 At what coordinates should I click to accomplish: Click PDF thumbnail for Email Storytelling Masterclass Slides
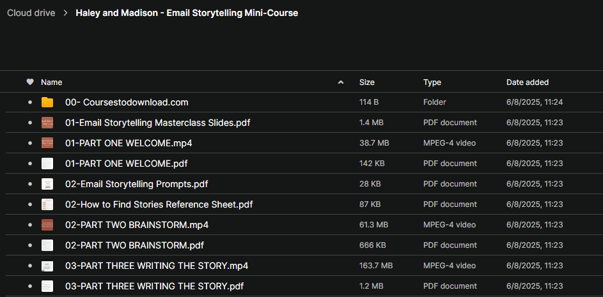(47, 123)
